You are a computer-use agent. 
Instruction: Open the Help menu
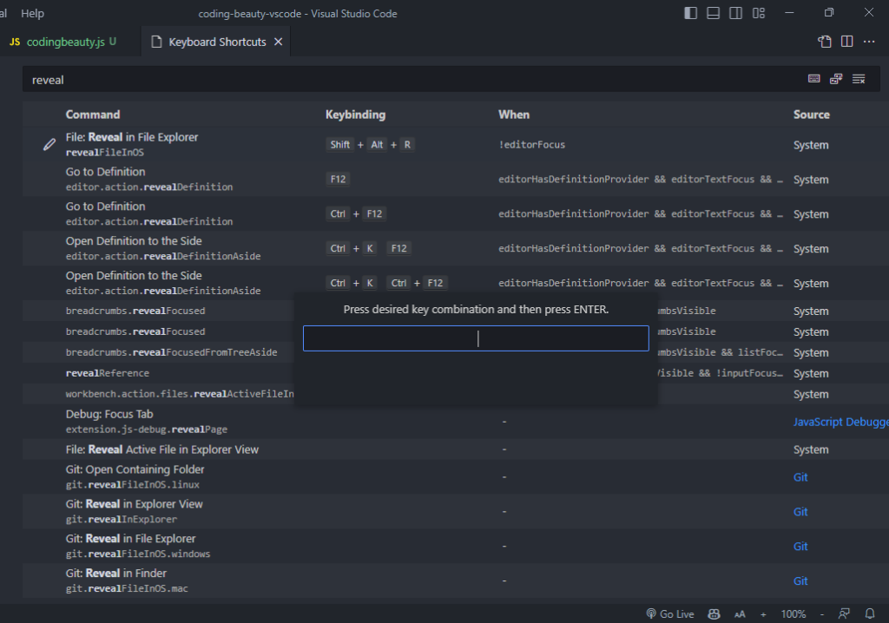click(32, 13)
